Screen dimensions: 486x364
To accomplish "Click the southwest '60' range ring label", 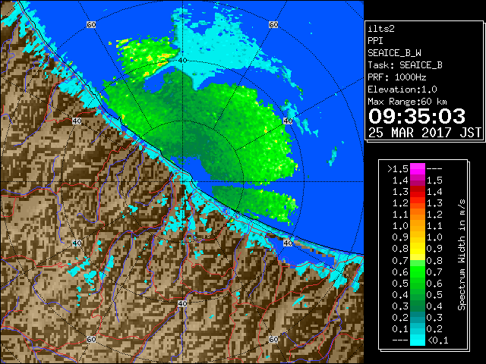I will coord(91,340).
